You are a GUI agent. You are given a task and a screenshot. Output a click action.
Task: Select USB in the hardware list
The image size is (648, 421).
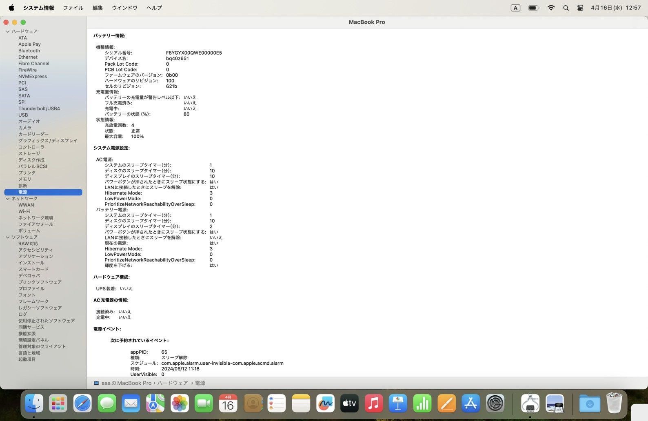(x=23, y=115)
